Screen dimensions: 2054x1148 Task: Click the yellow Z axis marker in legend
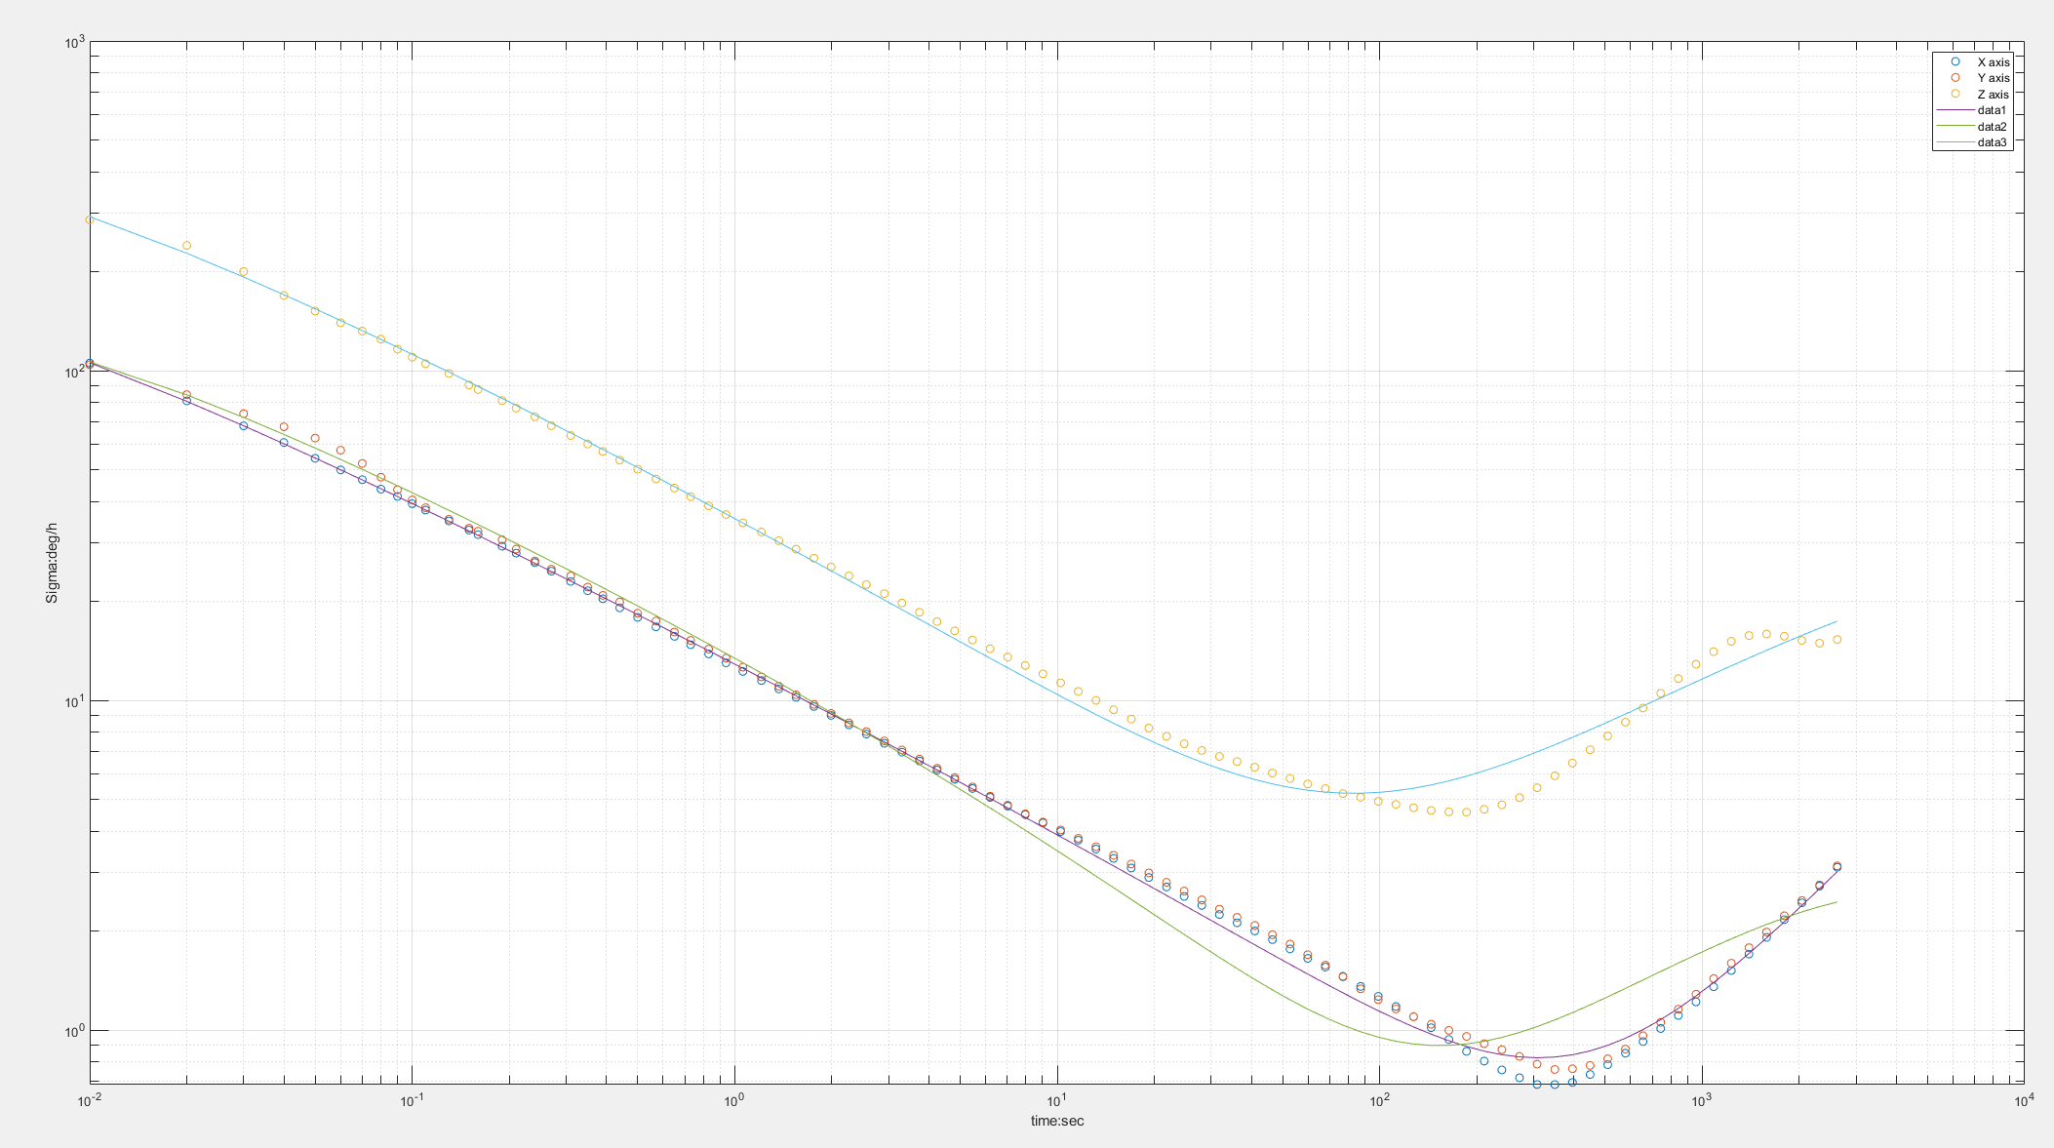[x=1955, y=95]
